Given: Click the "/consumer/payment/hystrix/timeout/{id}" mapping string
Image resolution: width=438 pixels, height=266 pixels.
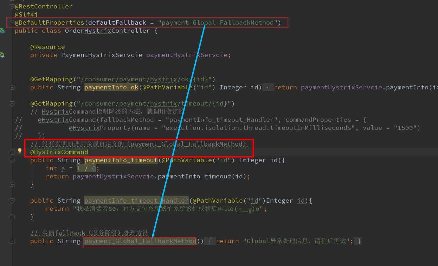Looking at the screenshot, I should tap(154, 103).
